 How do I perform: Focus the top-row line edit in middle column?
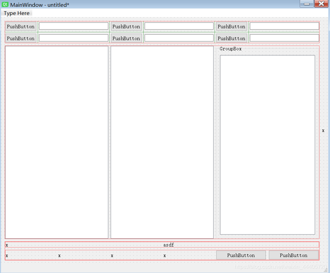[179, 26]
